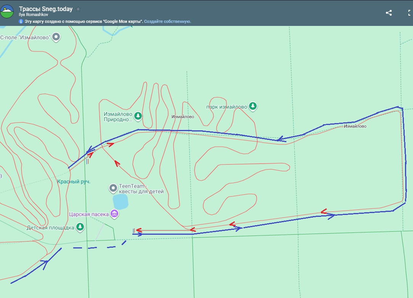Click the map title Трассы Sneg.today

[46, 9]
